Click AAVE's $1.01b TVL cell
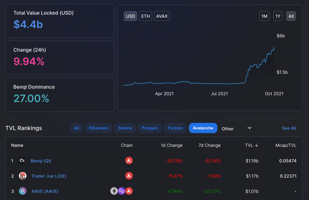 (x=252, y=191)
